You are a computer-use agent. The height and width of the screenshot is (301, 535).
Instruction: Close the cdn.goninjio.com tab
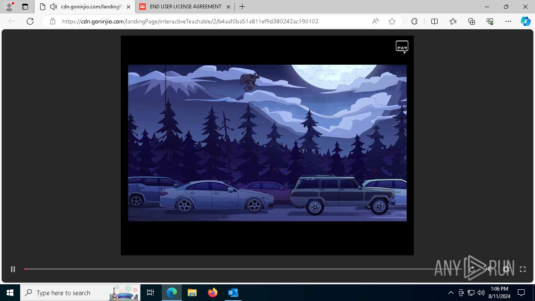pos(128,7)
